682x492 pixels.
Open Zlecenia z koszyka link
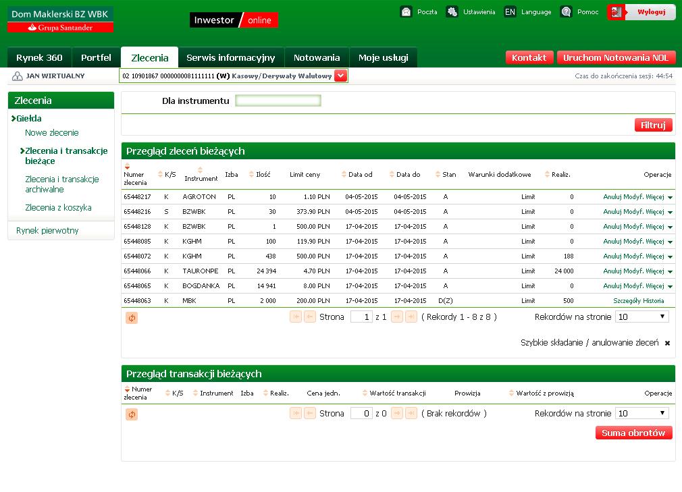pos(58,207)
